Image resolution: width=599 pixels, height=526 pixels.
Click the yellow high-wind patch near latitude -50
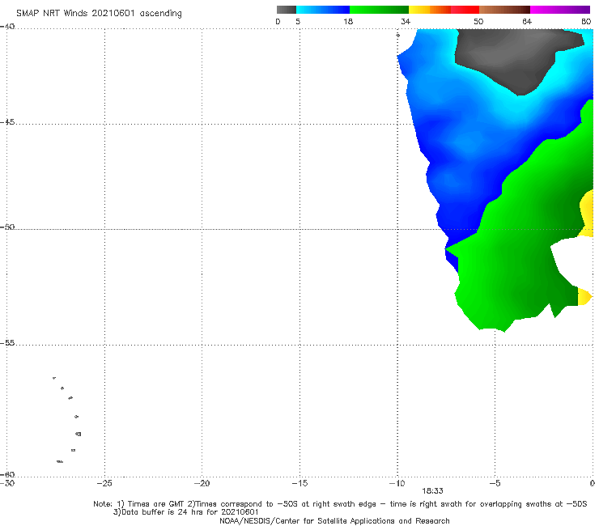tap(587, 214)
